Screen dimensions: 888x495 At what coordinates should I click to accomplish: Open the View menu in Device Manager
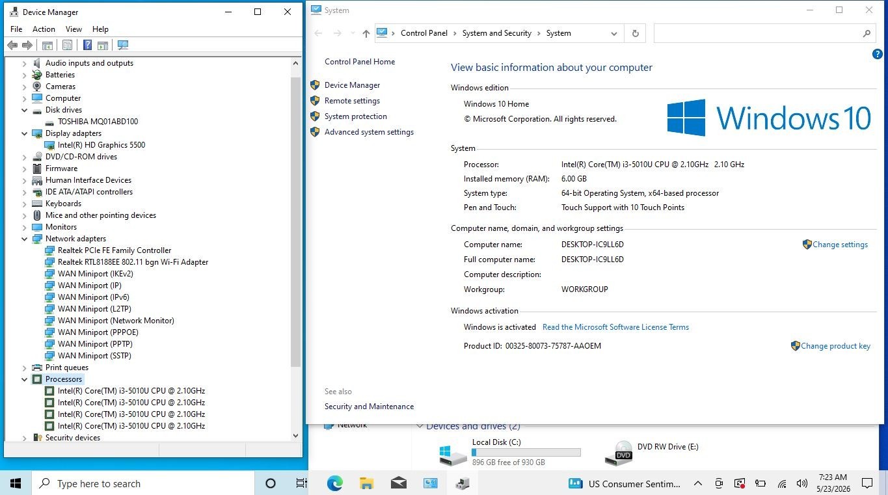(x=74, y=29)
